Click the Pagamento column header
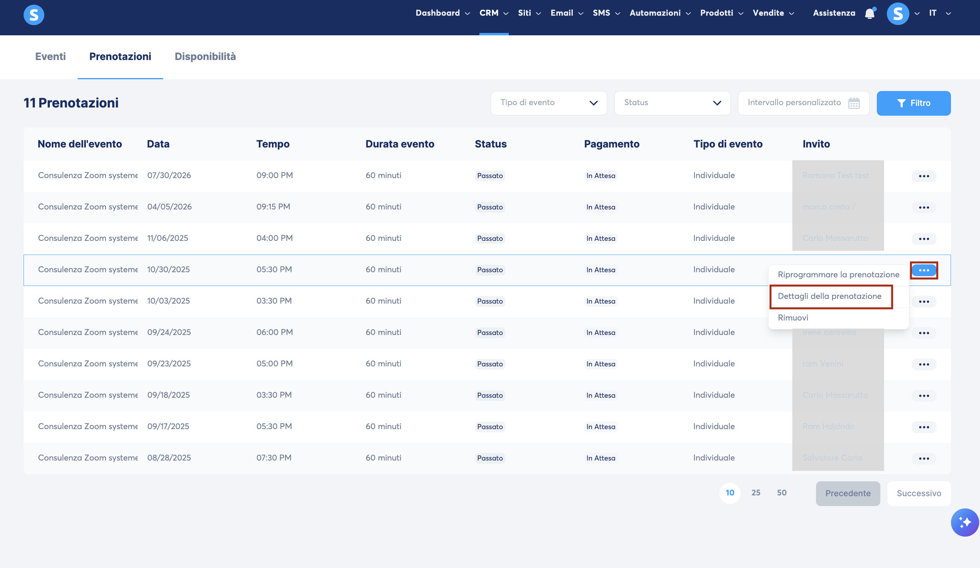980x568 pixels. coord(612,144)
